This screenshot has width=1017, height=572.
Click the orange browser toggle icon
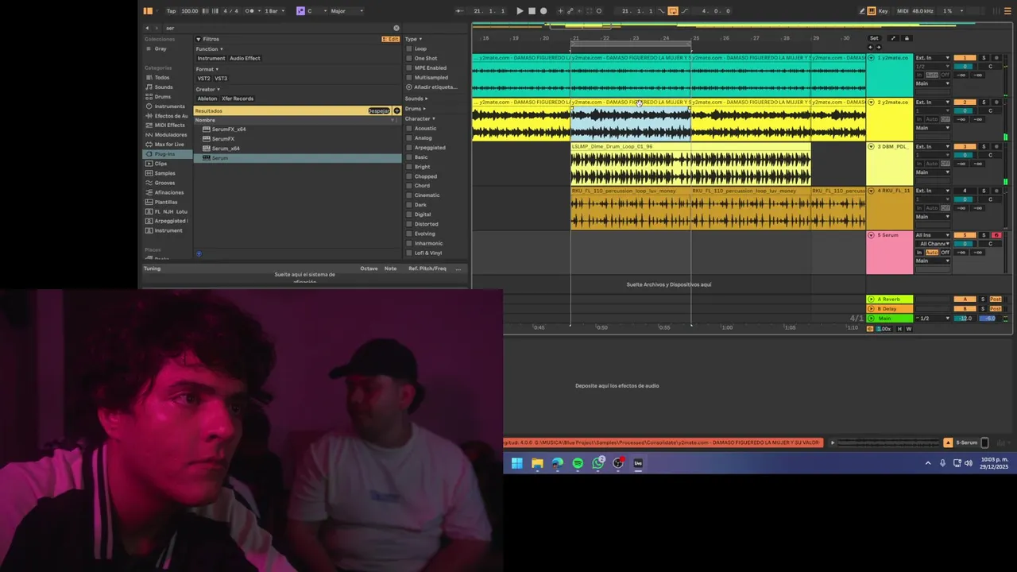tap(148, 11)
